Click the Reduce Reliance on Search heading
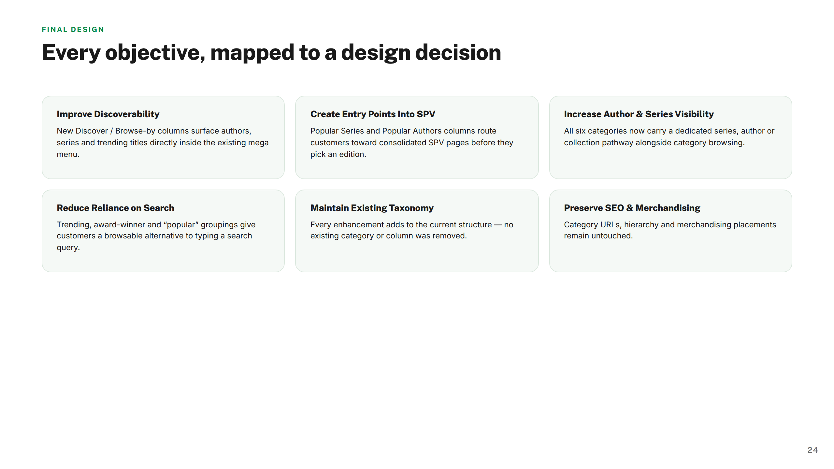834x469 pixels. (115, 208)
